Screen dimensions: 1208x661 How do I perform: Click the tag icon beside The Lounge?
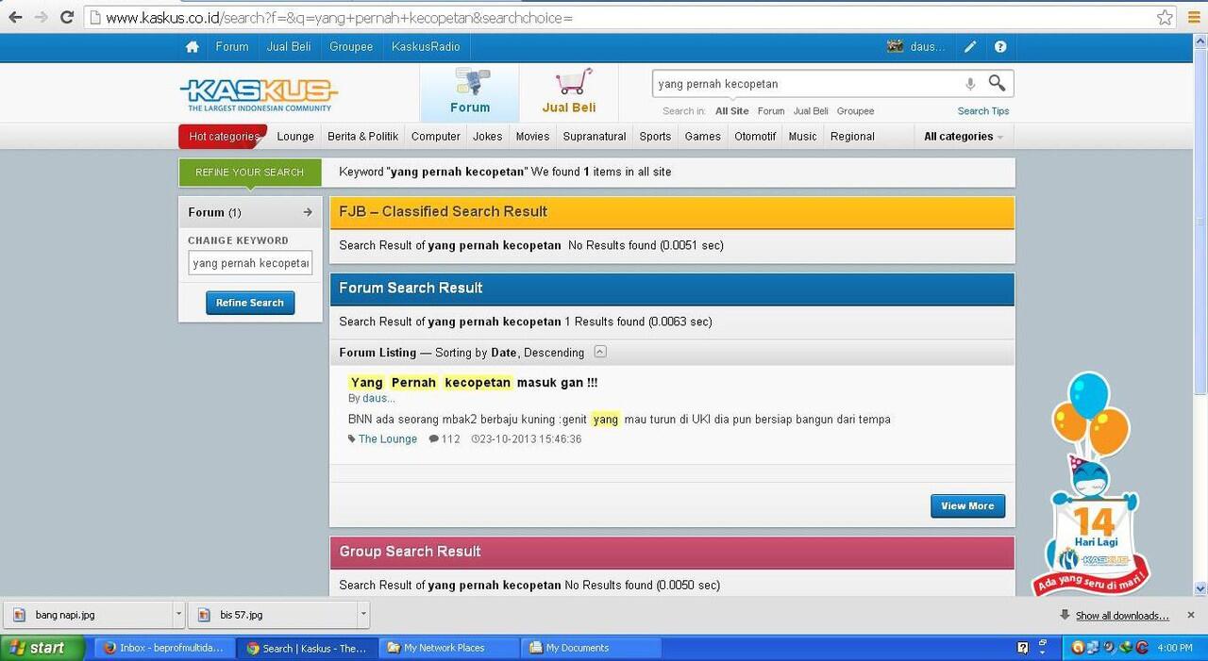(x=352, y=439)
